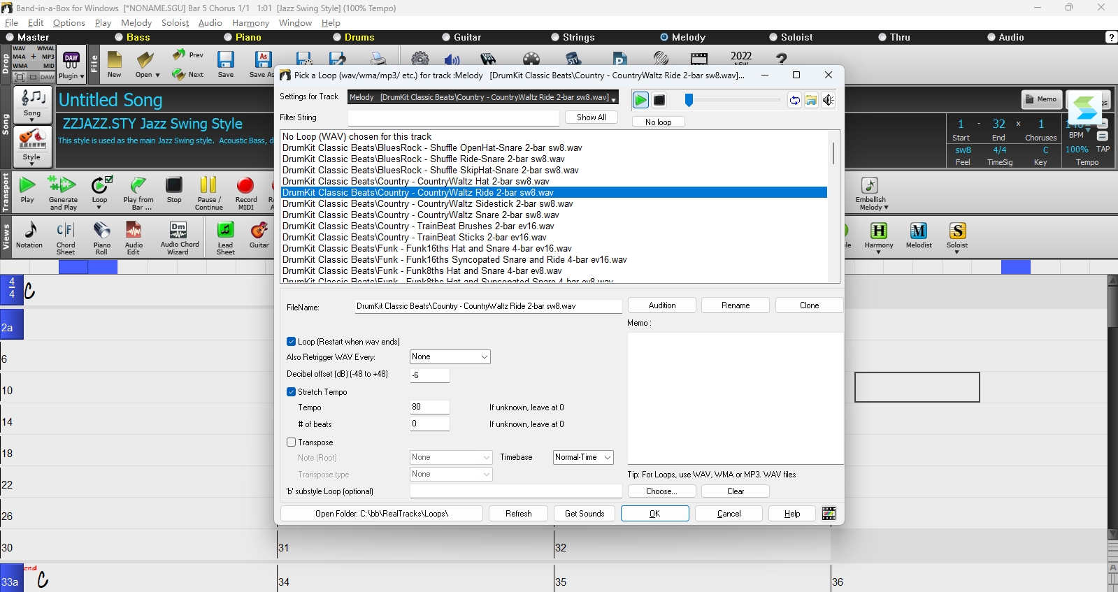Image resolution: width=1118 pixels, height=592 pixels.
Task: Open the Piano Roll view
Action: click(102, 238)
